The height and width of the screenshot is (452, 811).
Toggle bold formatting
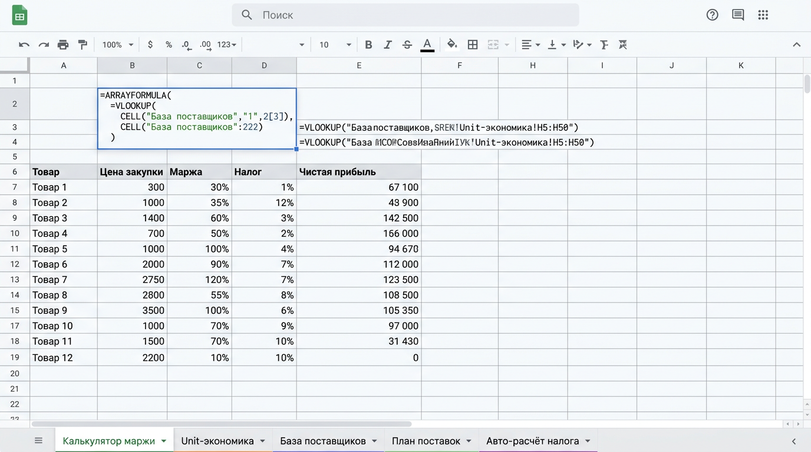[x=368, y=45]
